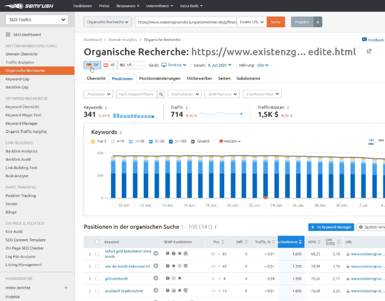
Task: Toggle Gesamt checkbox in chart legend
Action: coord(193,142)
